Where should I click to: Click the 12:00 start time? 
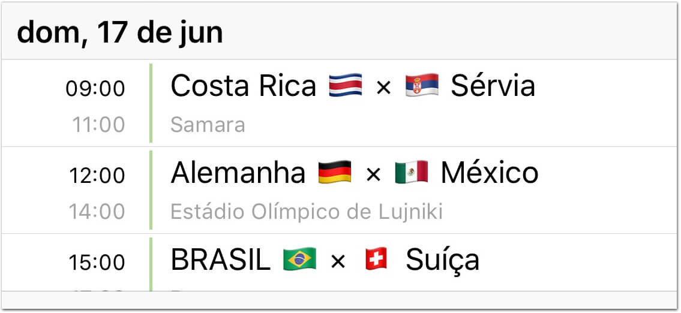coord(97,176)
